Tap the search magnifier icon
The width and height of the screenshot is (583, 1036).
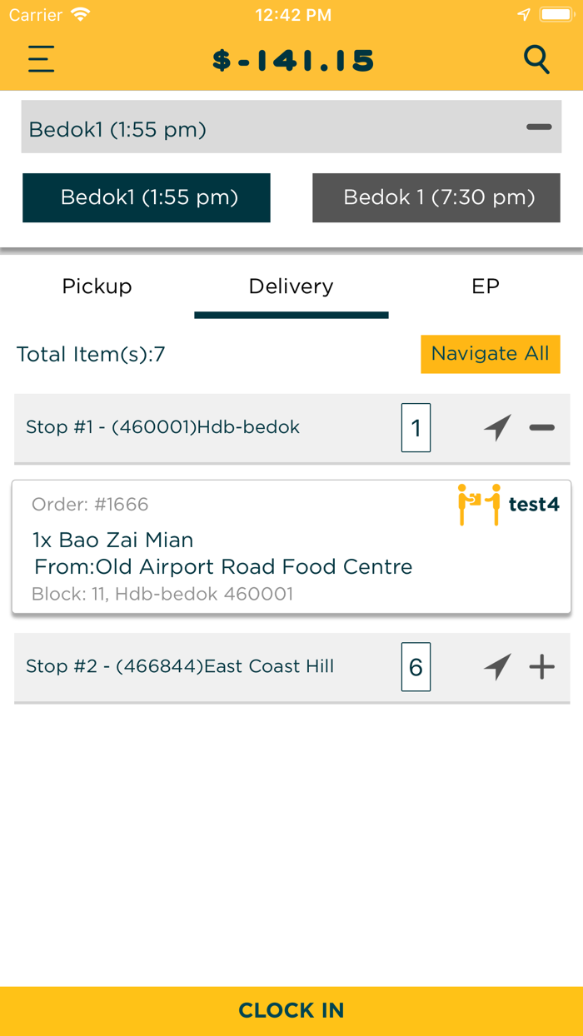536,59
